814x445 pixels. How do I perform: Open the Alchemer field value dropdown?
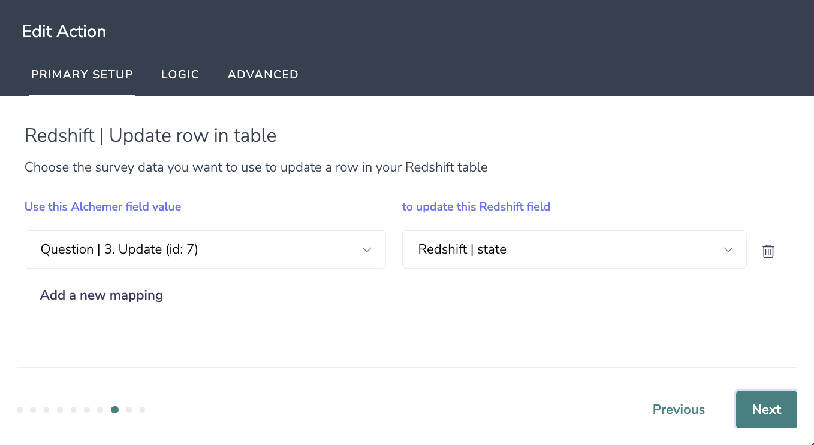[205, 249]
